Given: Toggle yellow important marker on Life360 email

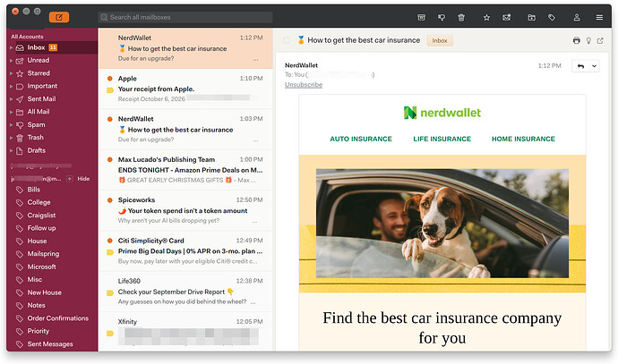Looking at the screenshot, I should pos(110,292).
